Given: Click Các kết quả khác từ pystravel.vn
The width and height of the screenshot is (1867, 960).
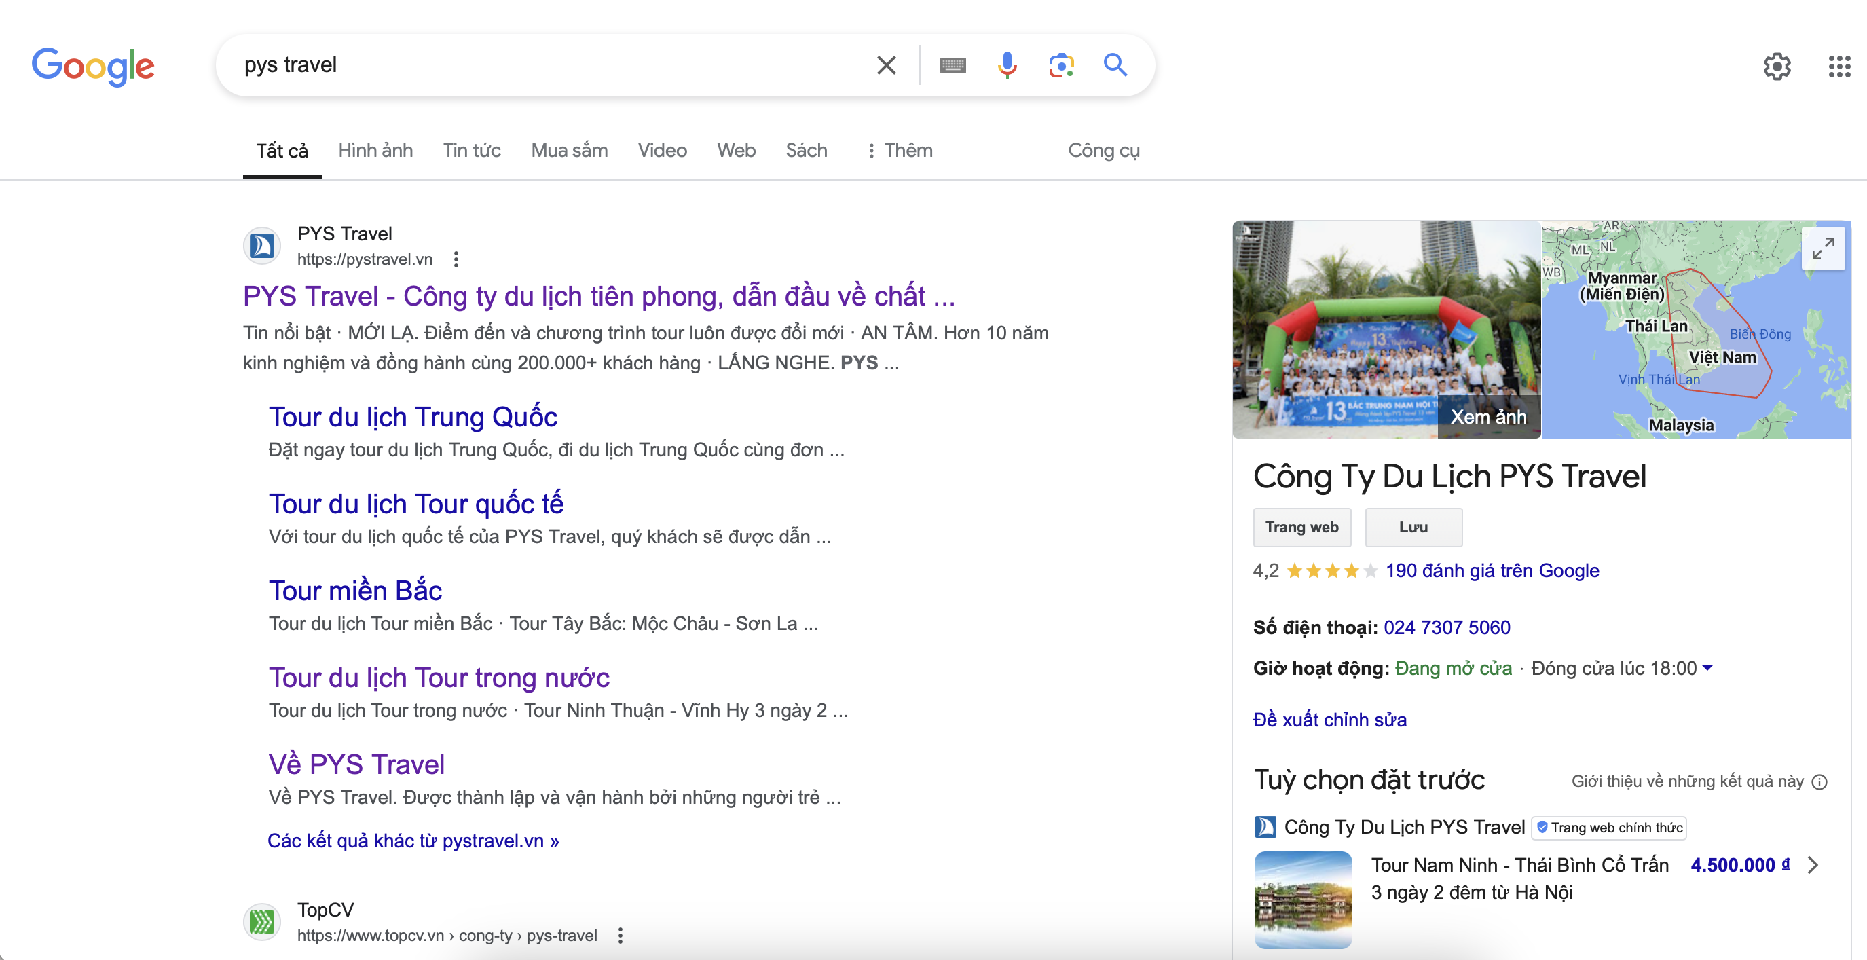Looking at the screenshot, I should point(413,841).
